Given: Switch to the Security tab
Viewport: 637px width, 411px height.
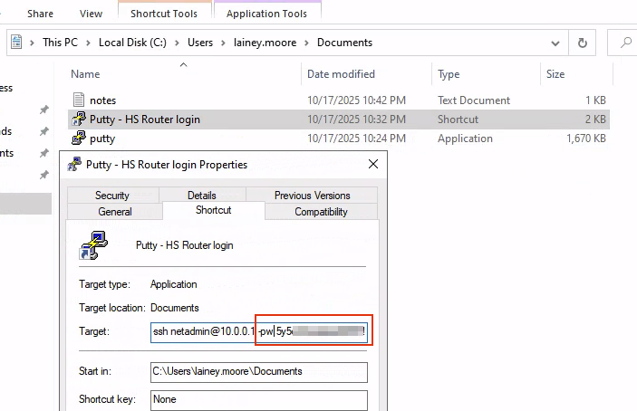Looking at the screenshot, I should pos(112,196).
